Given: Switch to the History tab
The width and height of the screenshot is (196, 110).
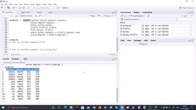Looking at the screenshot, I should point(137,12).
